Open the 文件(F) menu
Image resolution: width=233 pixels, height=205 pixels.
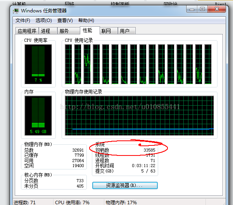tap(23, 20)
